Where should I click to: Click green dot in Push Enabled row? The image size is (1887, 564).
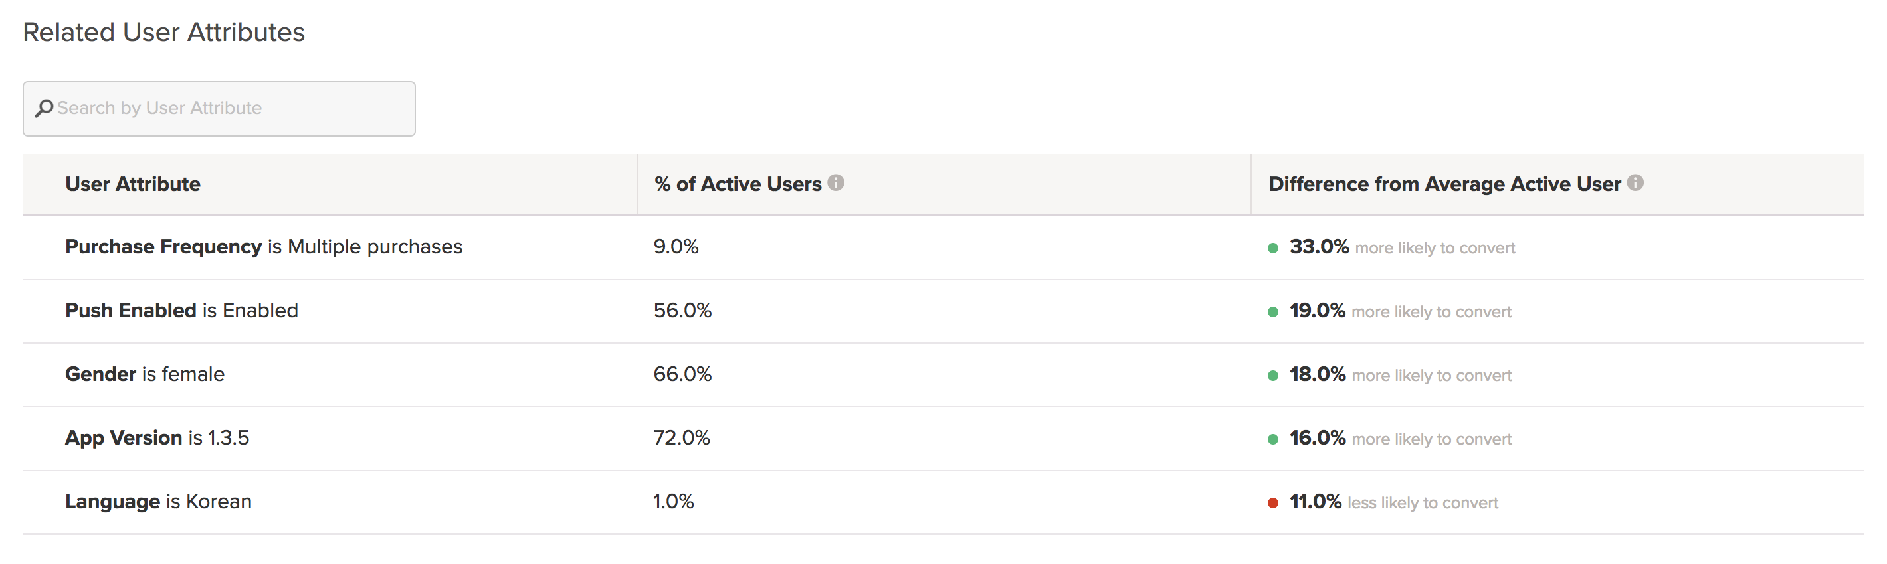click(x=1273, y=312)
